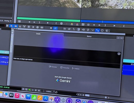Click the Analyze button
This screenshot has width=134, height=103.
pyautogui.click(x=76, y=68)
